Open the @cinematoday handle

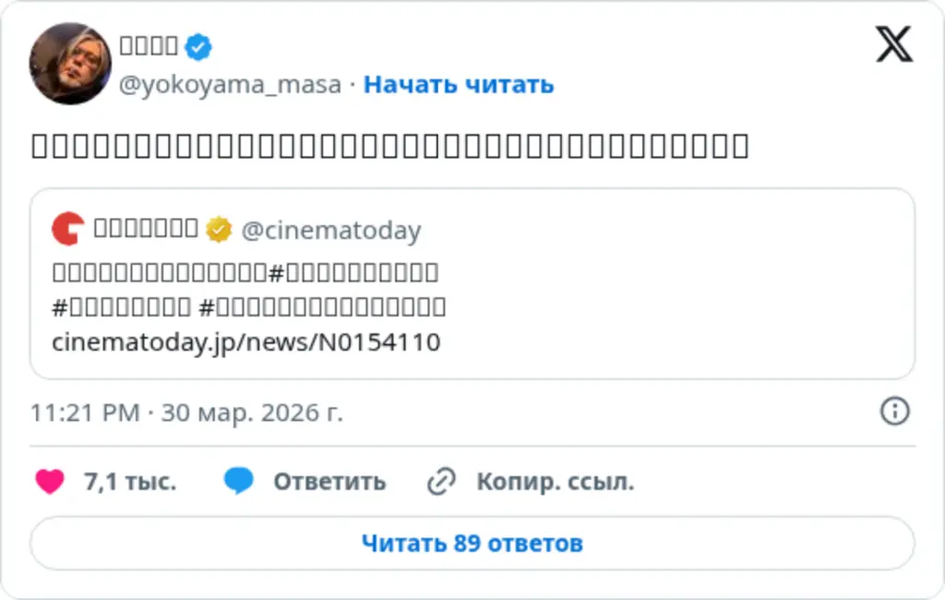click(330, 230)
